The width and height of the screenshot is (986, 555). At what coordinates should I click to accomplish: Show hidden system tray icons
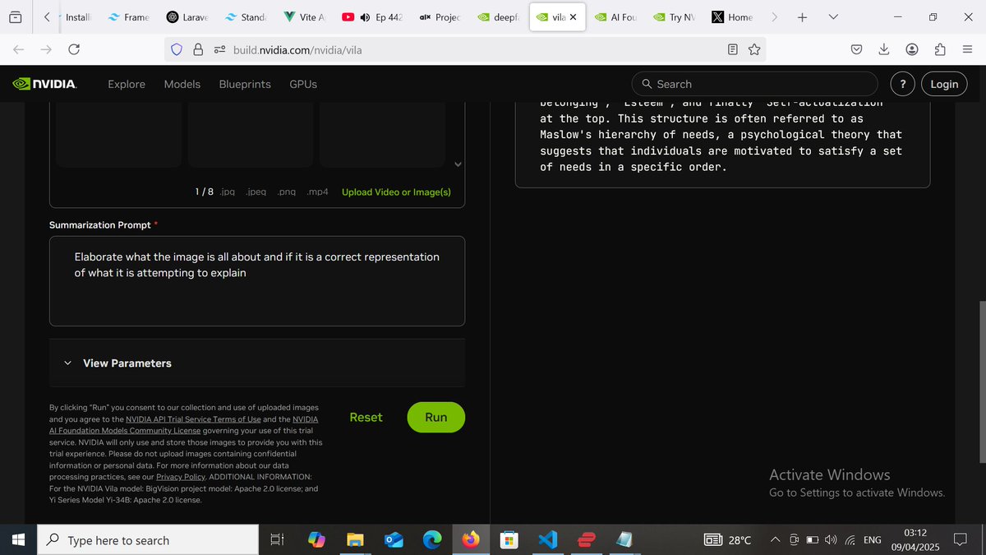point(775,540)
